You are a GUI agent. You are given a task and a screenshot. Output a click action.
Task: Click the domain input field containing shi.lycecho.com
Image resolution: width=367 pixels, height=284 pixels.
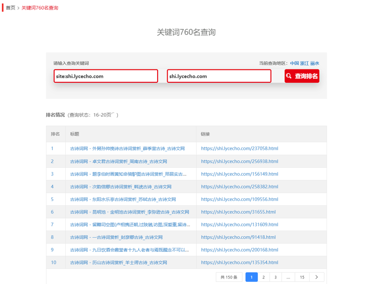219,76
